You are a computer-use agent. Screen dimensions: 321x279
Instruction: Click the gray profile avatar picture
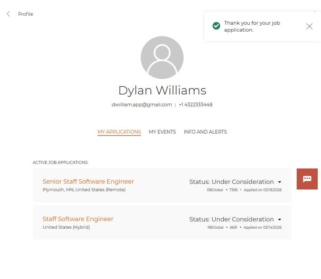pyautogui.click(x=162, y=58)
